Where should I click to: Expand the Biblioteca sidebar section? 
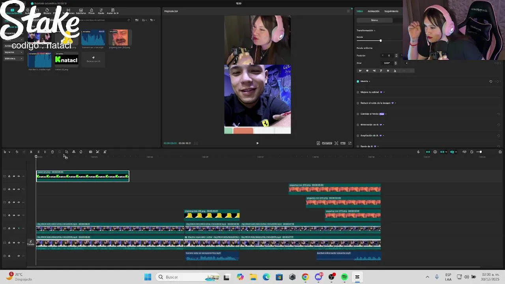(13, 58)
